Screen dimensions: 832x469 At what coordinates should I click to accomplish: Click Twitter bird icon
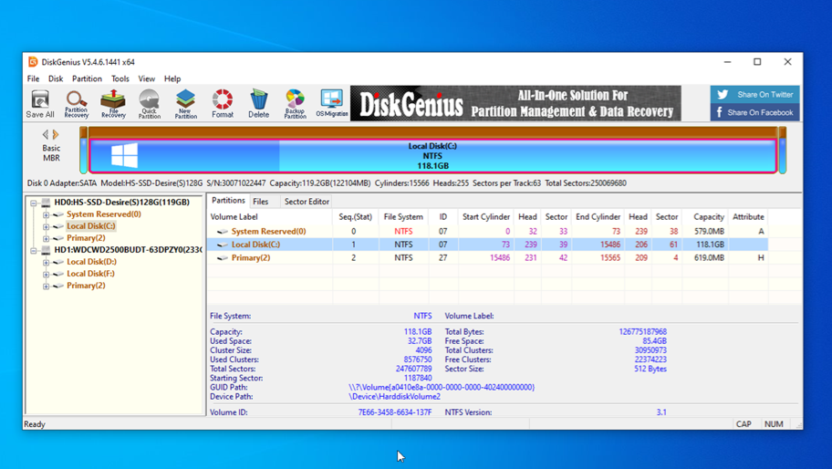[723, 94]
